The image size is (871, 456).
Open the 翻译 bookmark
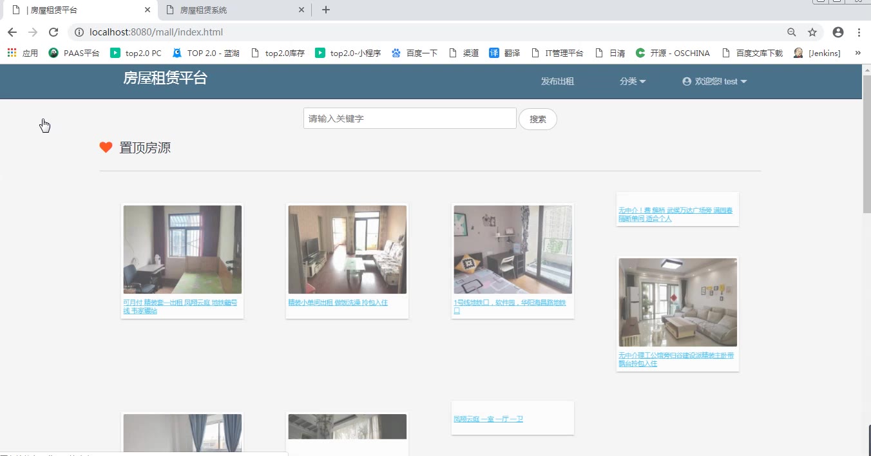(504, 53)
